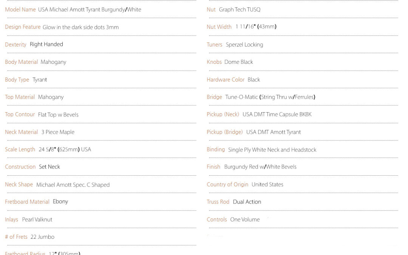The image size is (408, 255).
Task: Select the Design Feature label
Action: point(23,27)
